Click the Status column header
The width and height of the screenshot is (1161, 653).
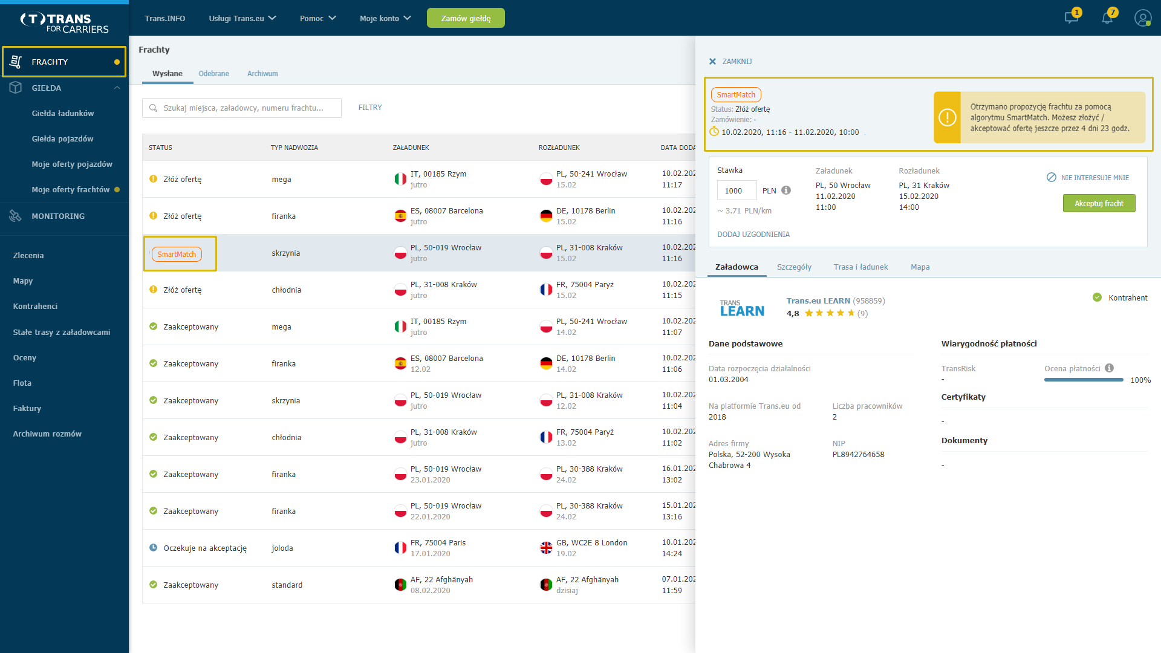pos(160,148)
